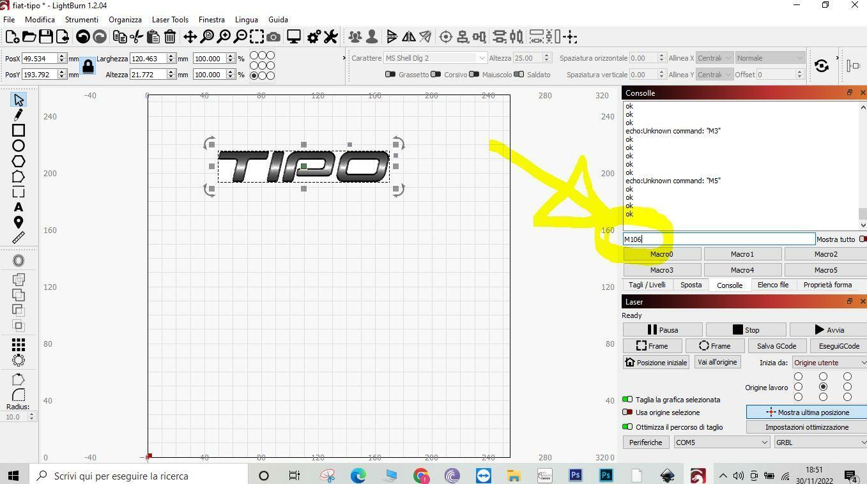
Task: Choose the text tool in left toolbar
Action: [19, 207]
